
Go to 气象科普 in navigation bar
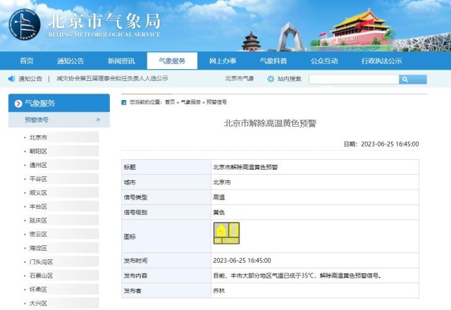tap(273, 61)
